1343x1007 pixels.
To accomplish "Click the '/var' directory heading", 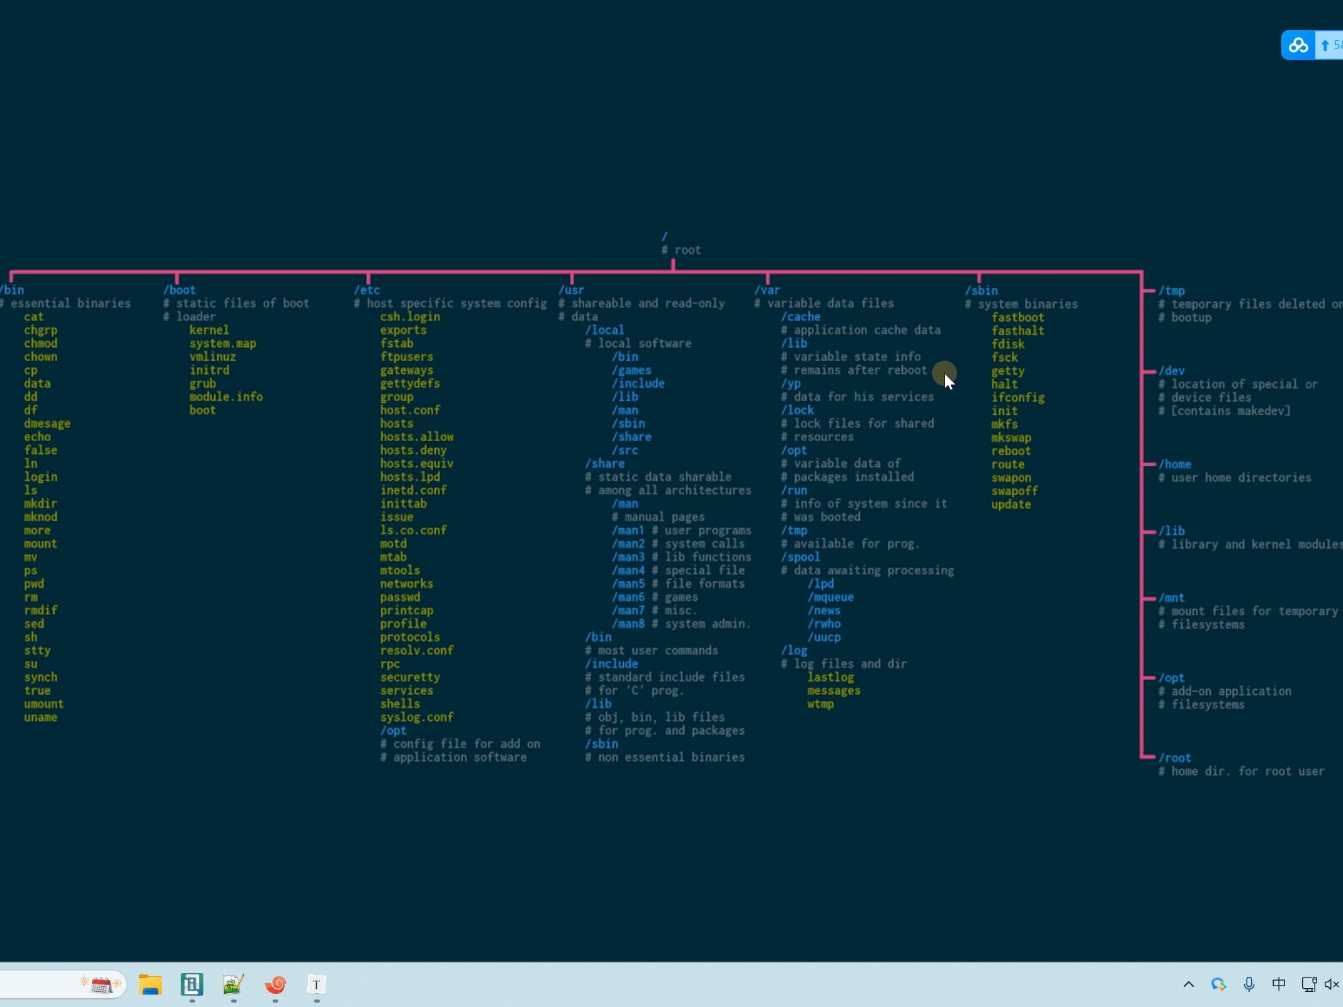I will tap(768, 290).
